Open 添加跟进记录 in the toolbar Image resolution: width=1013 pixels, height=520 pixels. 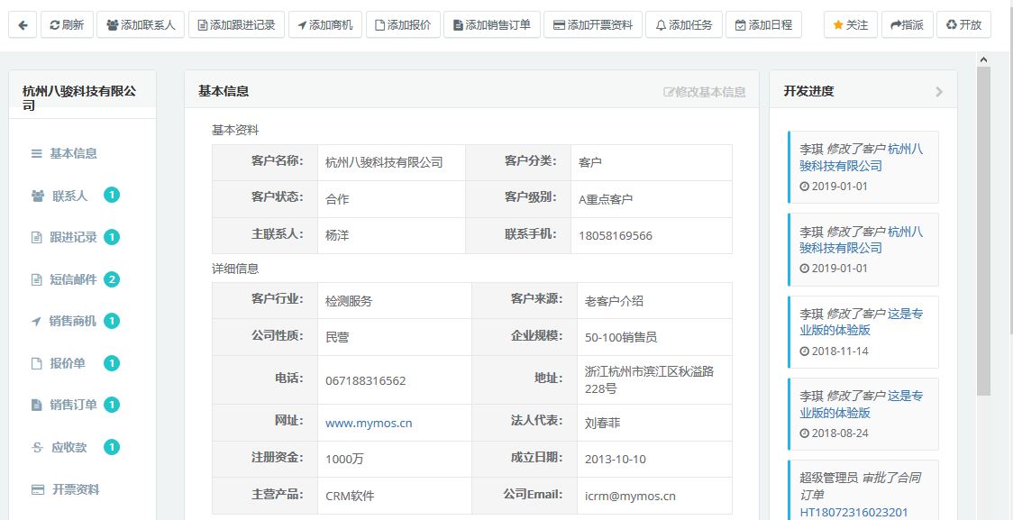236,25
